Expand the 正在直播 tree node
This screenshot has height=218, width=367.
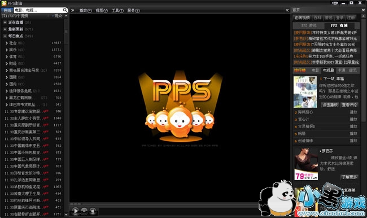coord(5,23)
